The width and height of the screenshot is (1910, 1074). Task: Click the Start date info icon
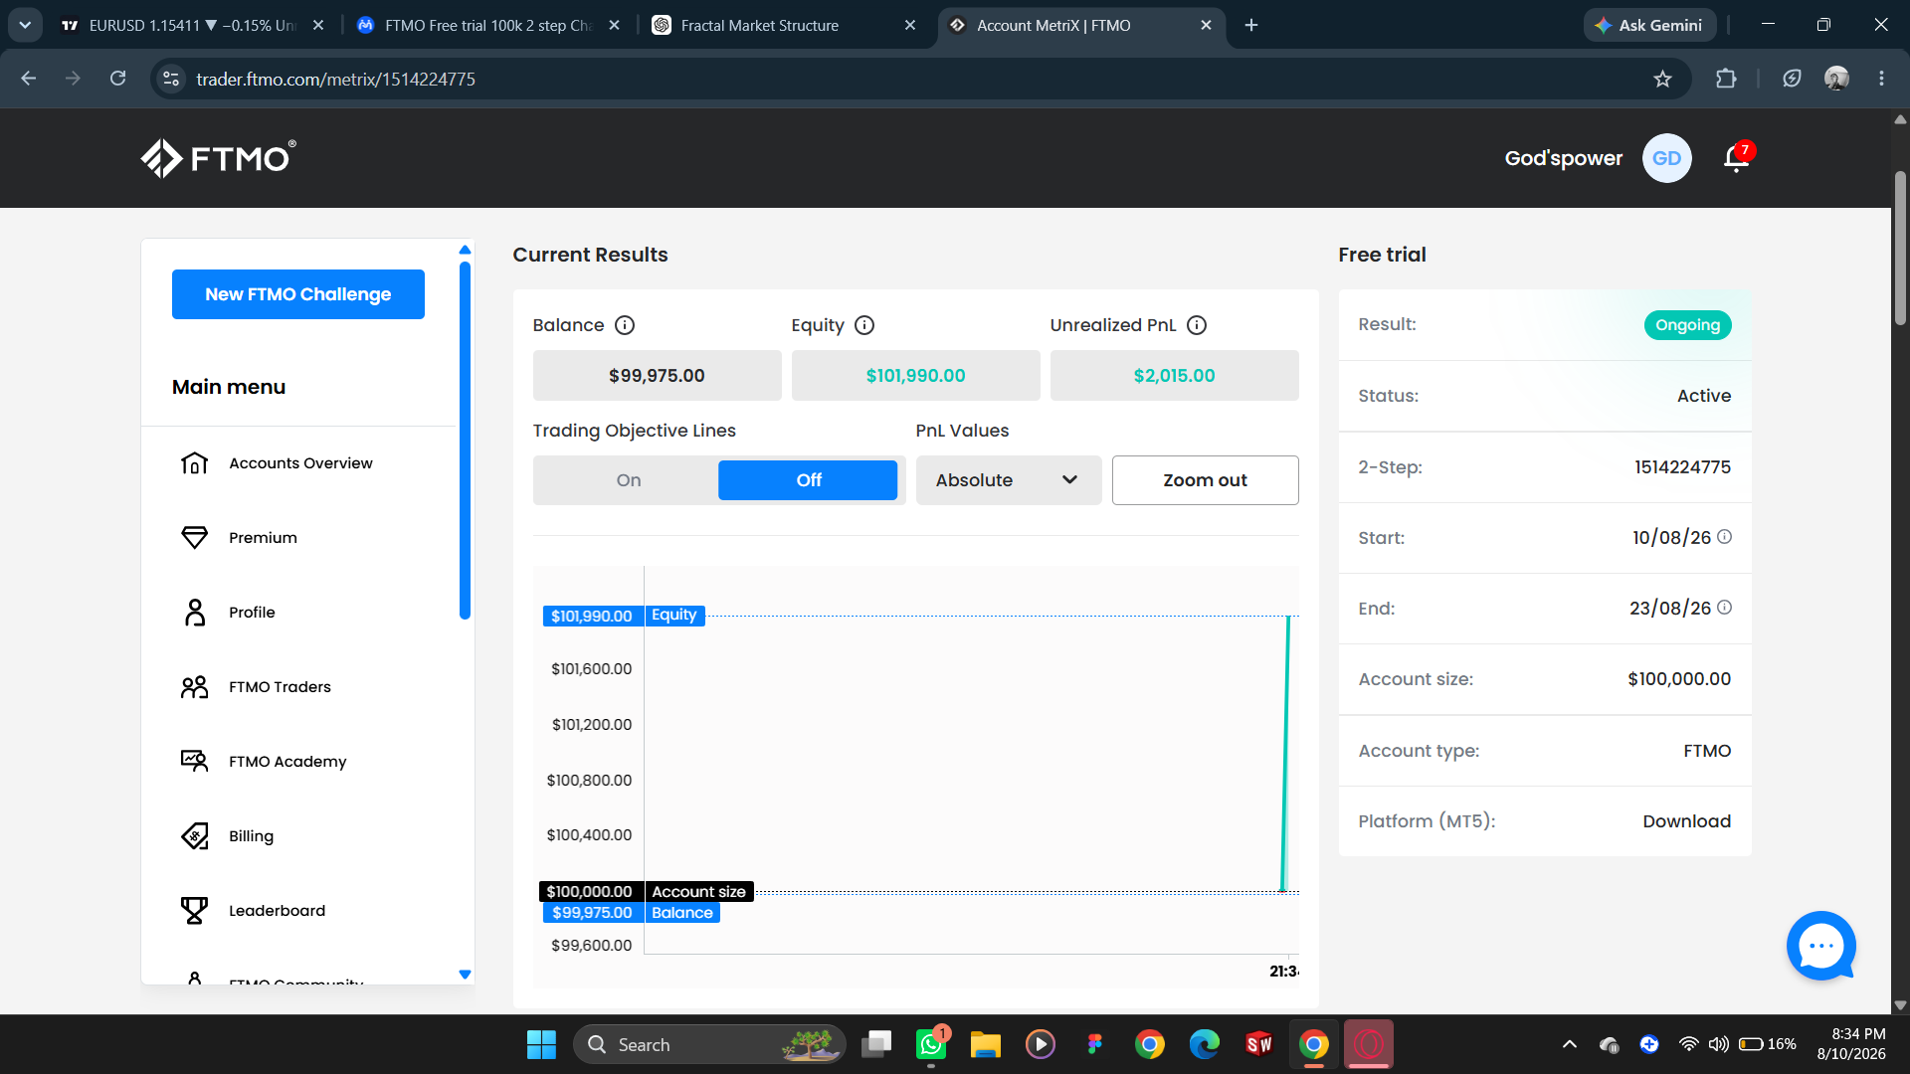click(x=1725, y=537)
